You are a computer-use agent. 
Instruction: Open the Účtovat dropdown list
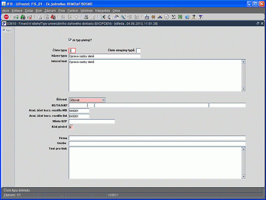[103, 100]
